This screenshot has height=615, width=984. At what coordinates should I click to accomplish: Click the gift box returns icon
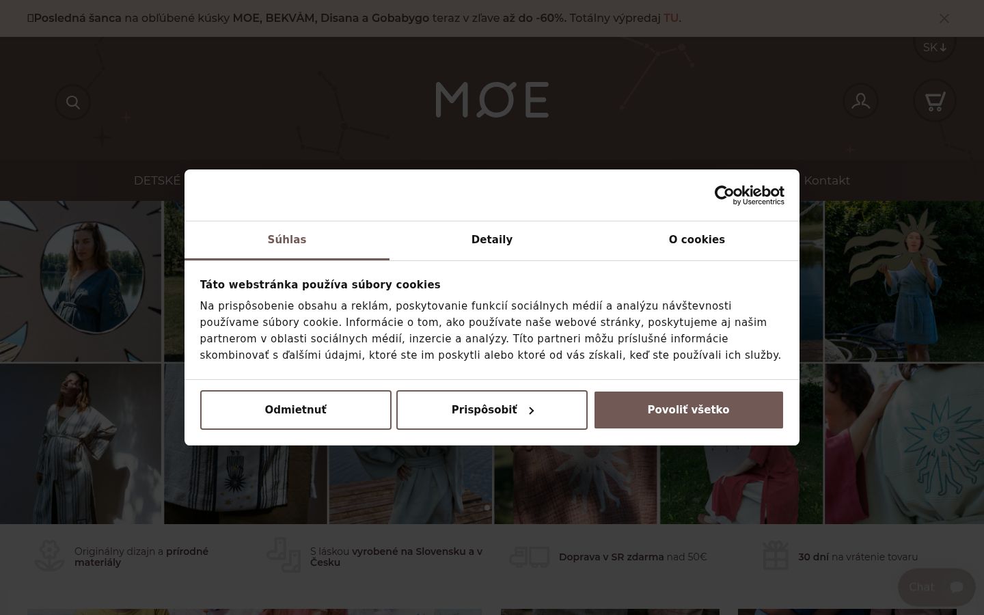coord(776,556)
